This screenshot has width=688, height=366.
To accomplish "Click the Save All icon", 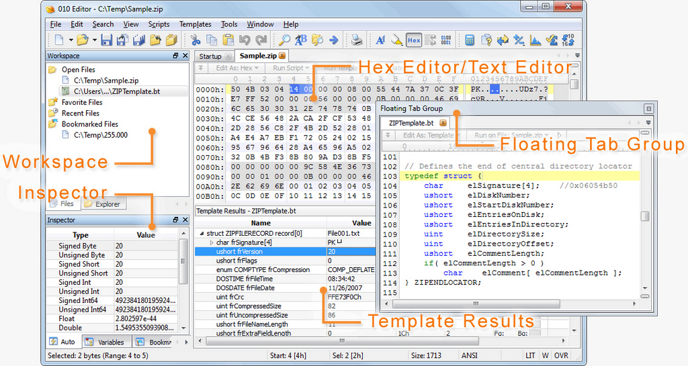I will [x=139, y=40].
